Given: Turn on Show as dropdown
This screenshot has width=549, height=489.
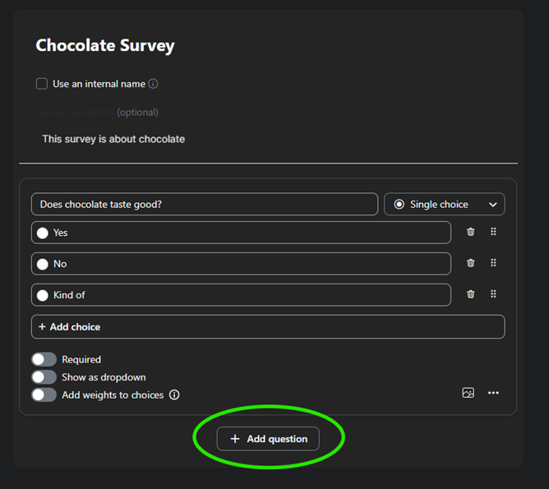Looking at the screenshot, I should pos(44,377).
